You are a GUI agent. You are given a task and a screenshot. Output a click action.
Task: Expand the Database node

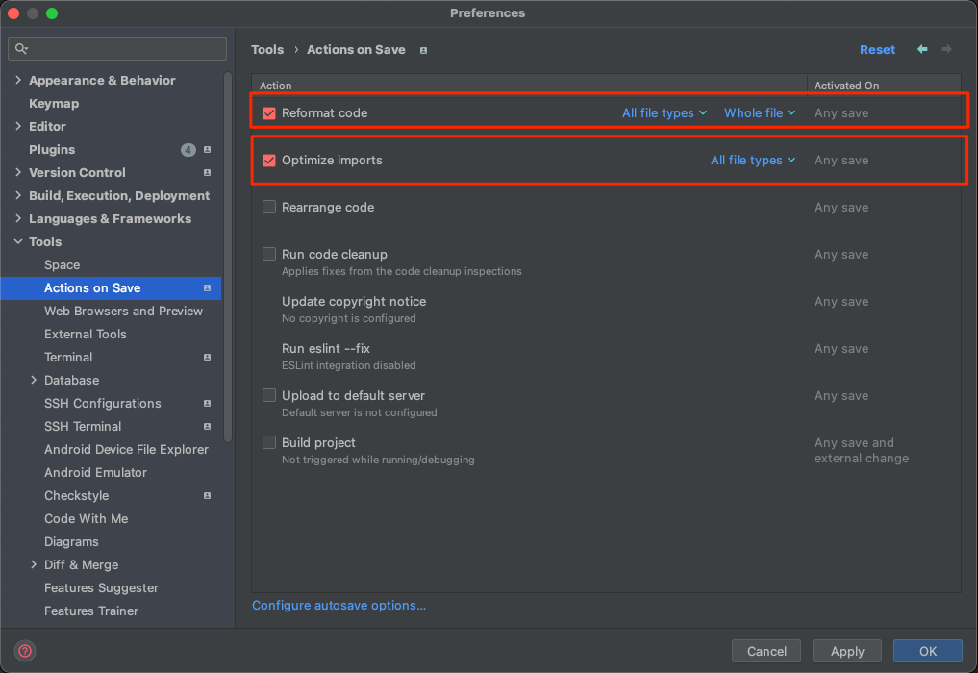[34, 380]
